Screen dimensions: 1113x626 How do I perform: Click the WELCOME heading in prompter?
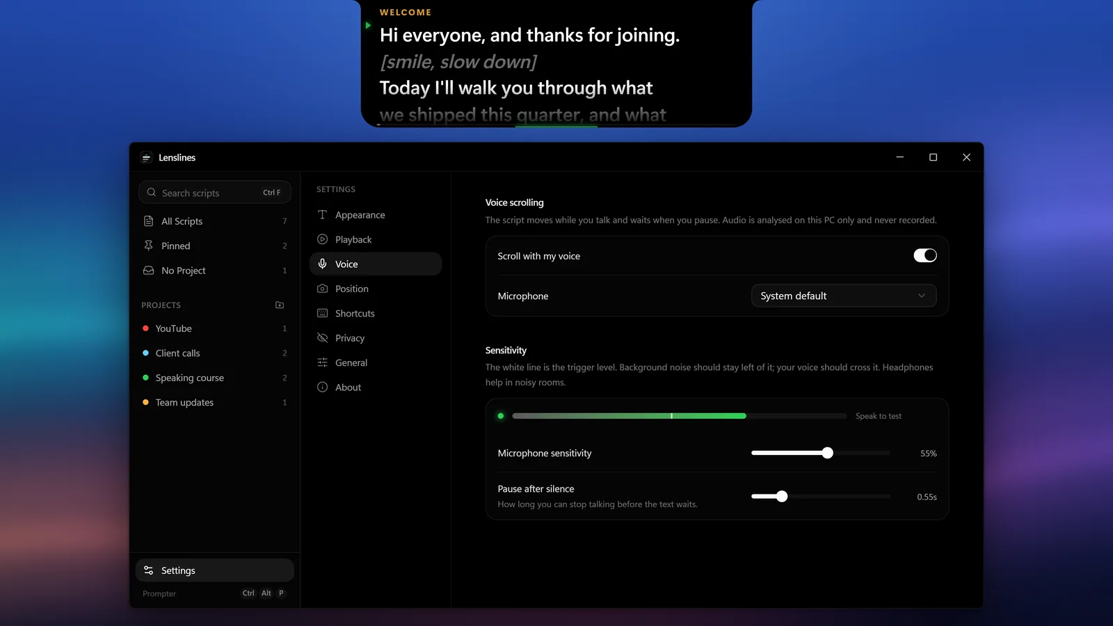[406, 13]
